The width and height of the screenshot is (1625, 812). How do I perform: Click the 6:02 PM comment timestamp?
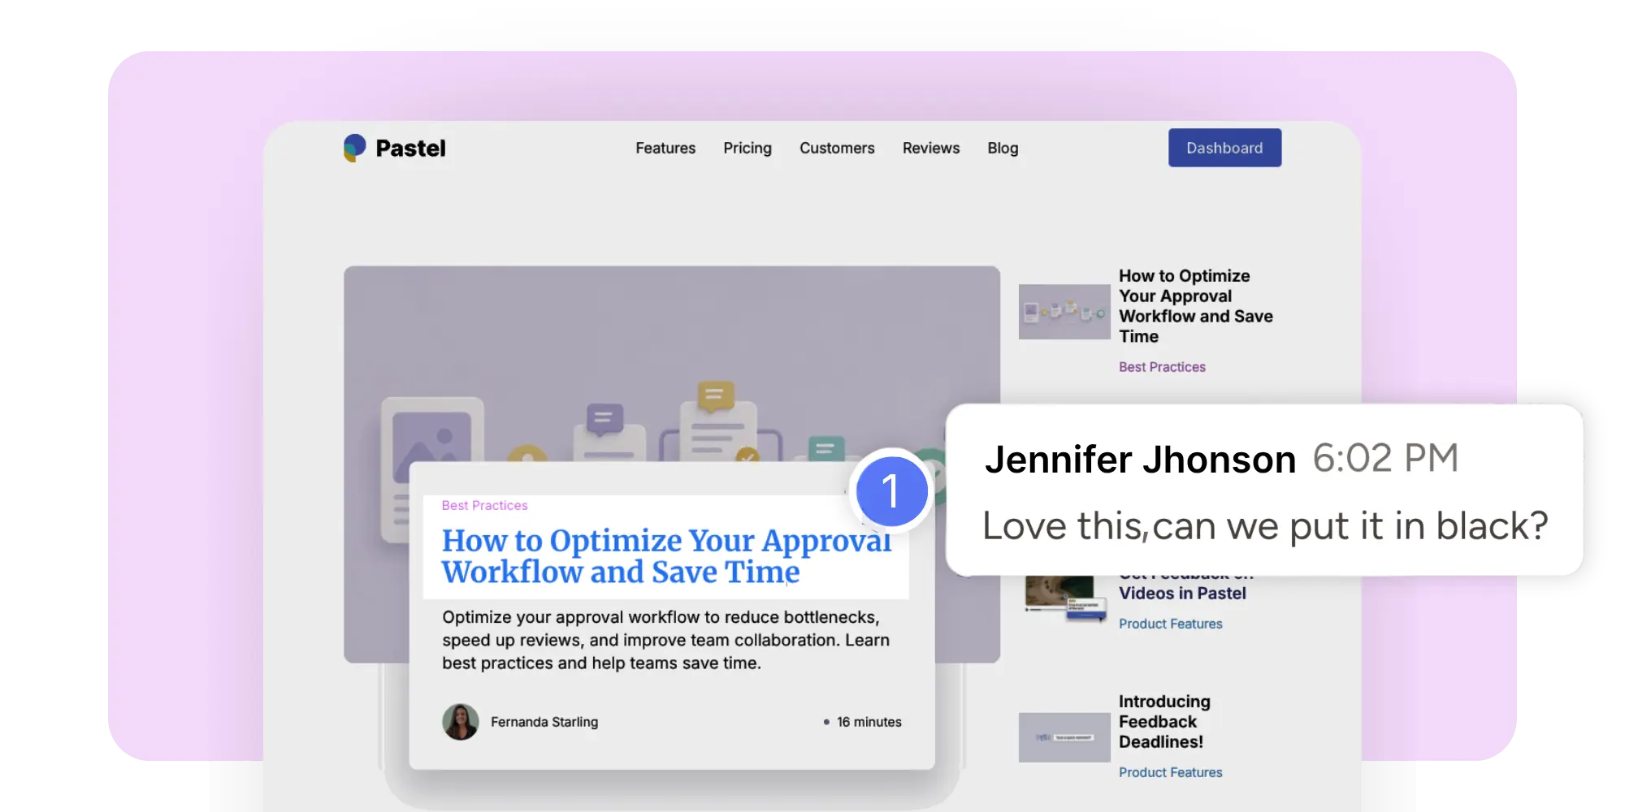[1385, 458]
